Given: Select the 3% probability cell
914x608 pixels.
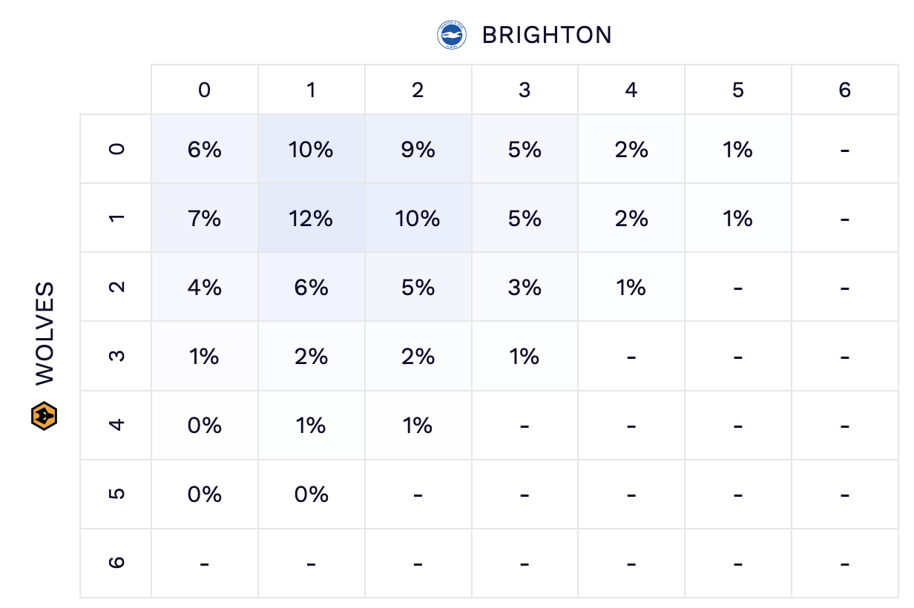Looking at the screenshot, I should (x=525, y=287).
